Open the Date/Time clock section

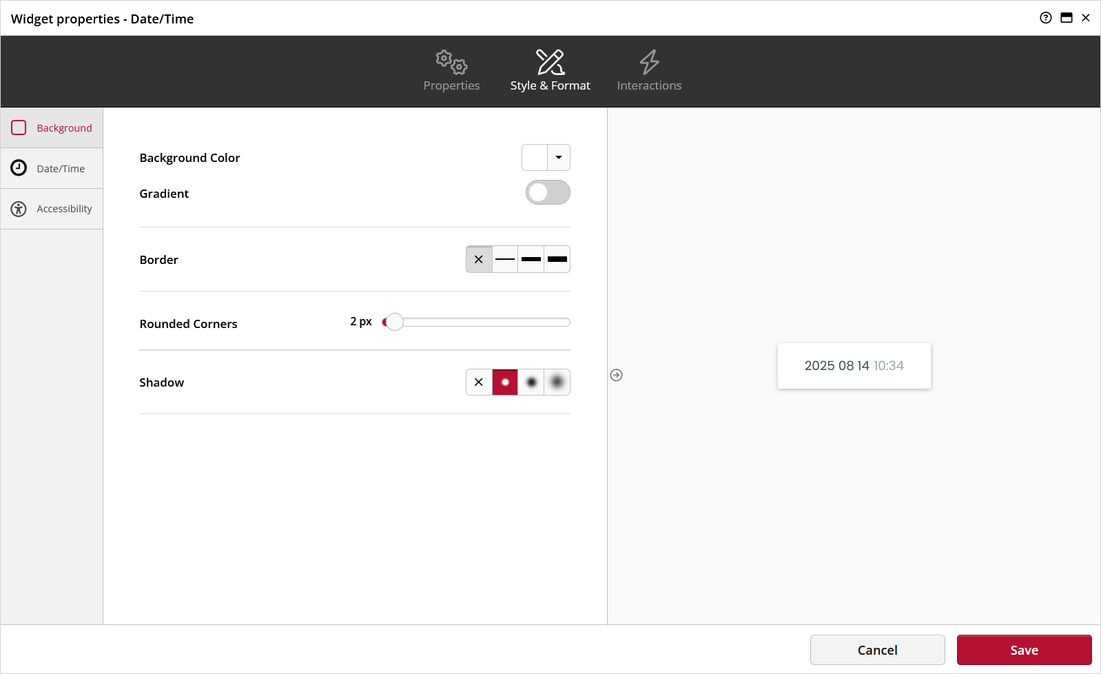tap(52, 168)
